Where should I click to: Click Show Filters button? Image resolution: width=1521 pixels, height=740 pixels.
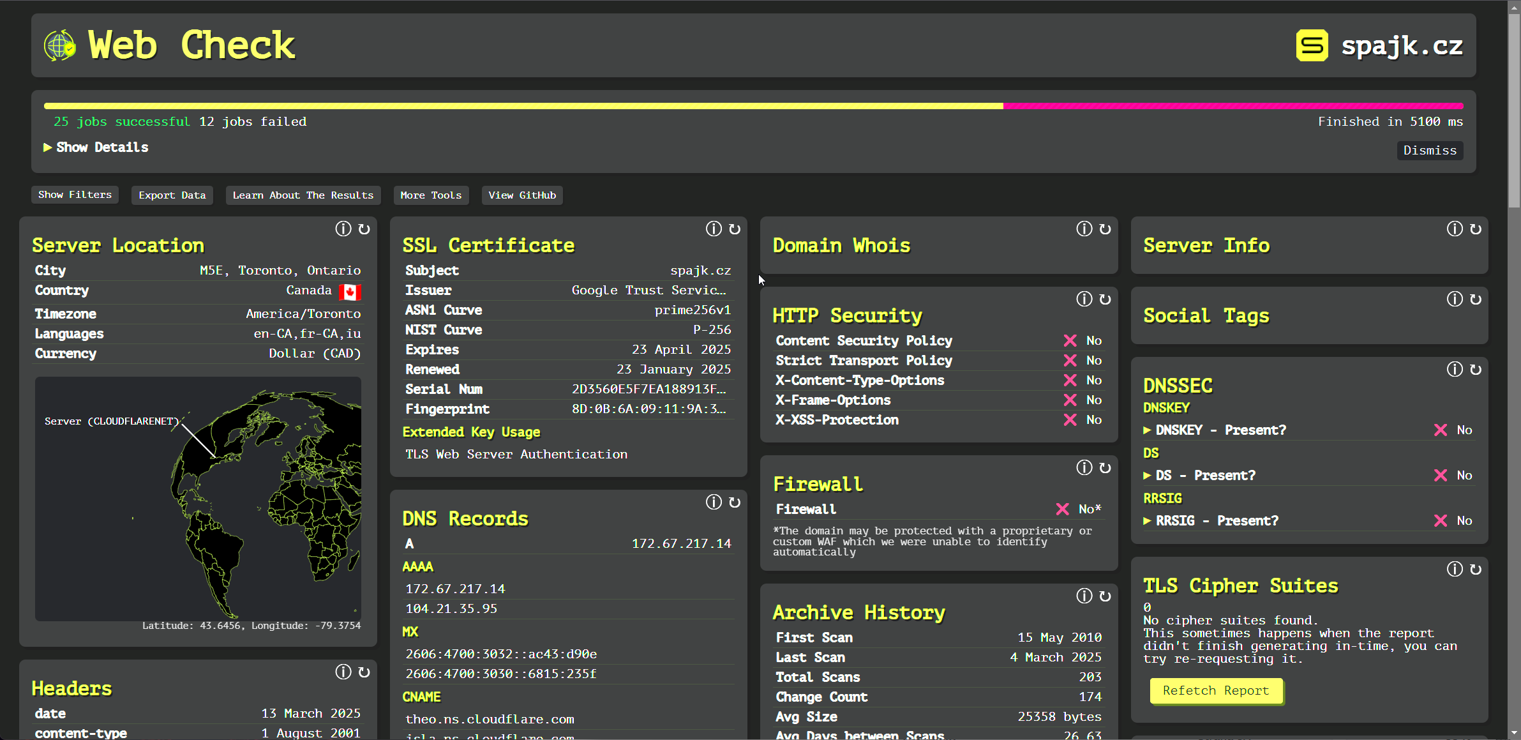(75, 195)
